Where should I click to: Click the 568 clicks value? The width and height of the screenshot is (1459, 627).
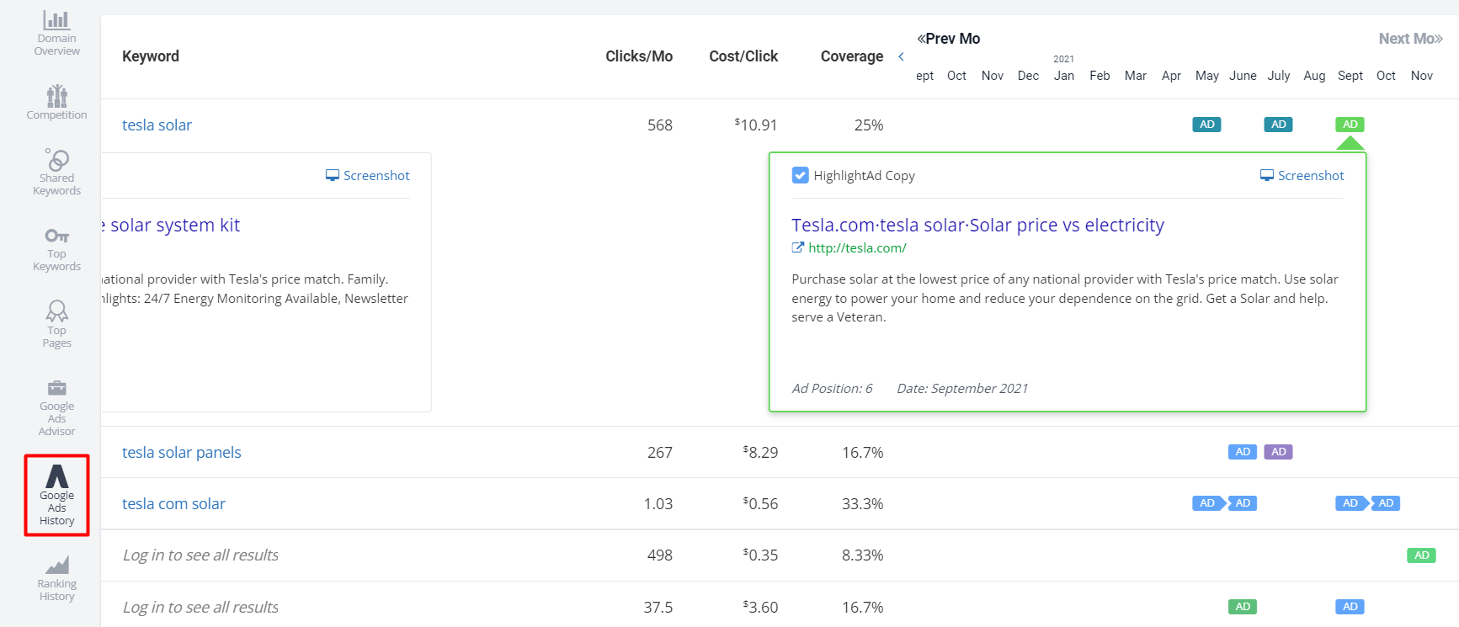660,125
